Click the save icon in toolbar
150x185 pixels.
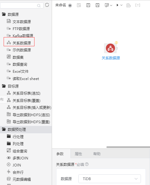(88, 5)
